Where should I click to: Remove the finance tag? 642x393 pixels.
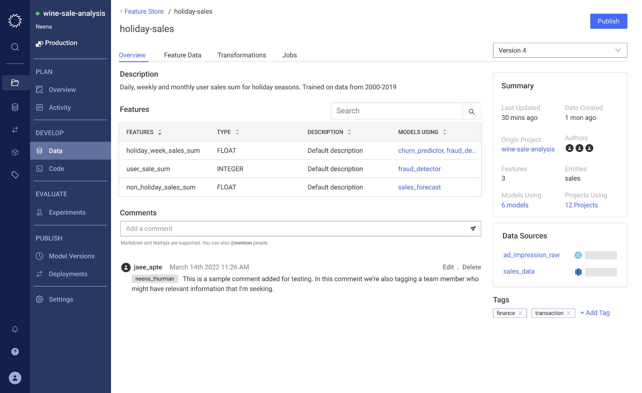(520, 313)
